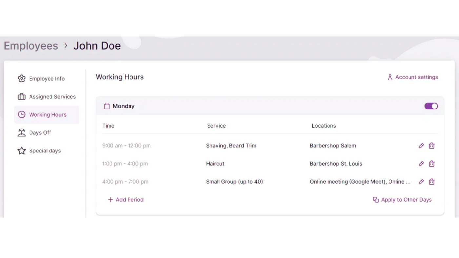Navigate back to Employees breadcrumb
Image resolution: width=459 pixels, height=258 pixels.
[31, 46]
